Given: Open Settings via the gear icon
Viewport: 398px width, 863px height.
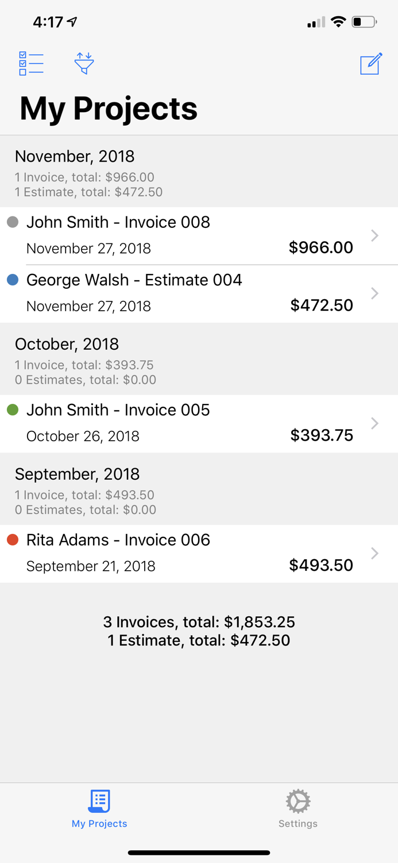Looking at the screenshot, I should pos(297,801).
